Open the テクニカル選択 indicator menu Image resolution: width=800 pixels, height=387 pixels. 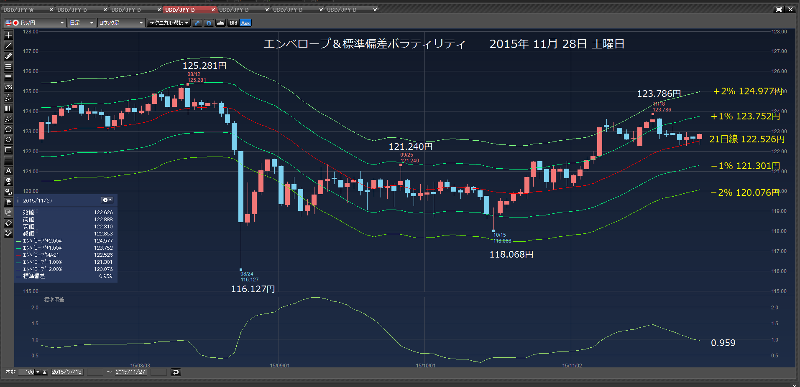click(169, 23)
